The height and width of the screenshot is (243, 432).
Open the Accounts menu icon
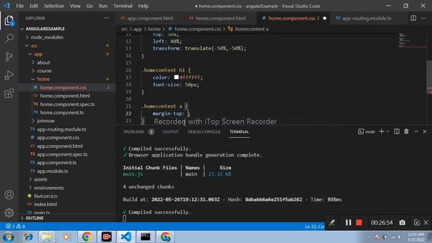(x=9, y=195)
